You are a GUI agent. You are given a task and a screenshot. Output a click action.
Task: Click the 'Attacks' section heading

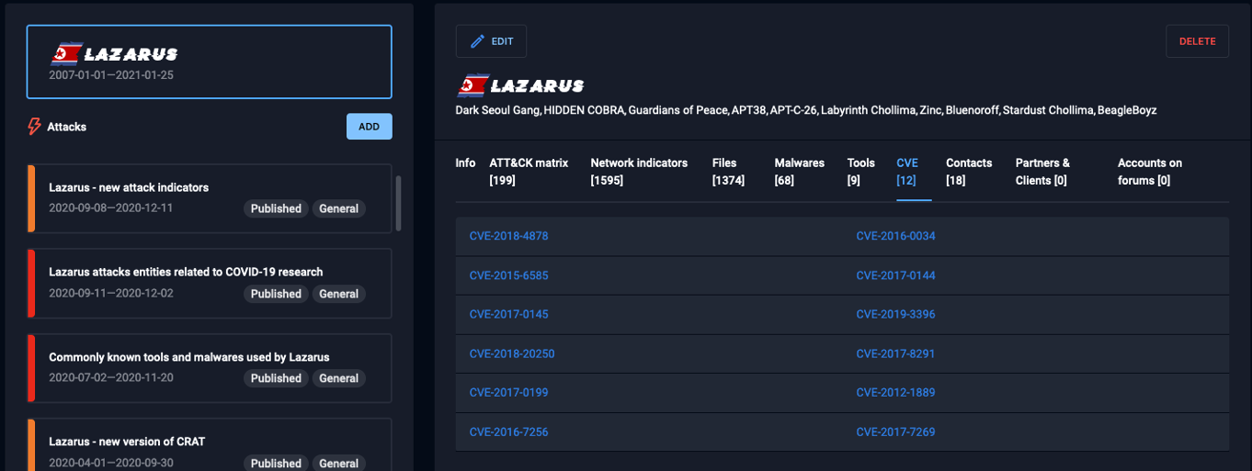tap(66, 127)
